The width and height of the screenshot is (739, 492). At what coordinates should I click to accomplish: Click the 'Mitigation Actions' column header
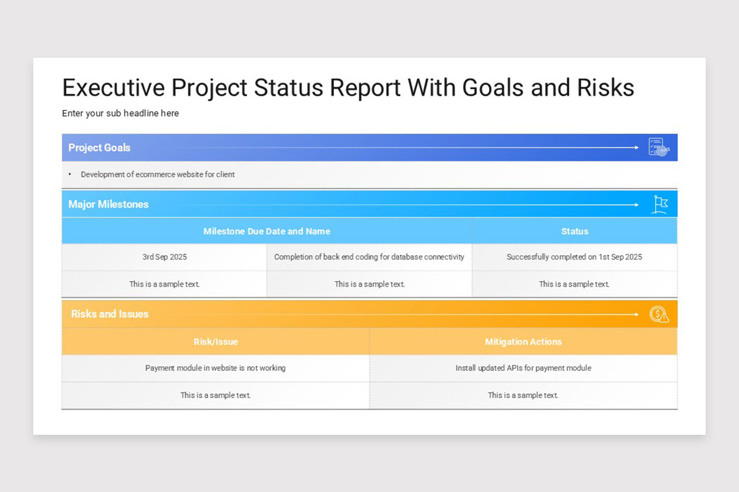coord(523,341)
